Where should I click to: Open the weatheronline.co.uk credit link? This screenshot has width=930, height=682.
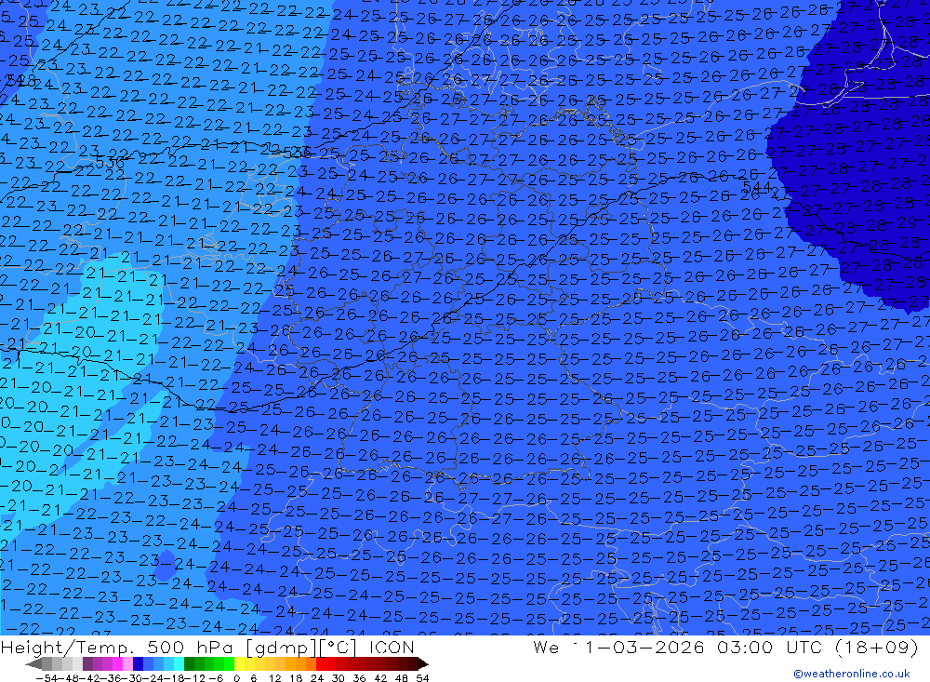(852, 673)
